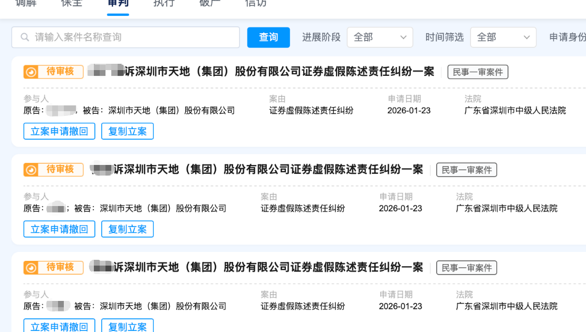Switch to the 执行 tab
The image size is (586, 332).
tap(164, 3)
